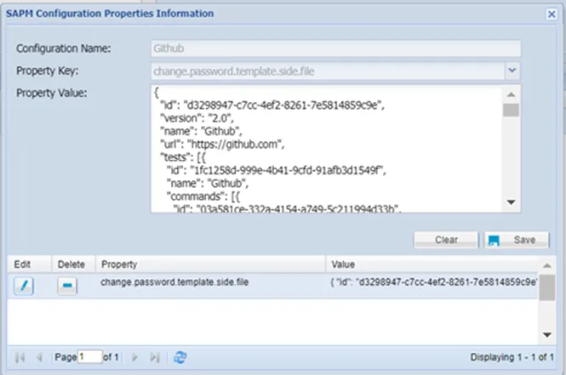Click the "tests": [{ line in value
Screen dimensions: 566x375
pyautogui.click(x=183, y=157)
